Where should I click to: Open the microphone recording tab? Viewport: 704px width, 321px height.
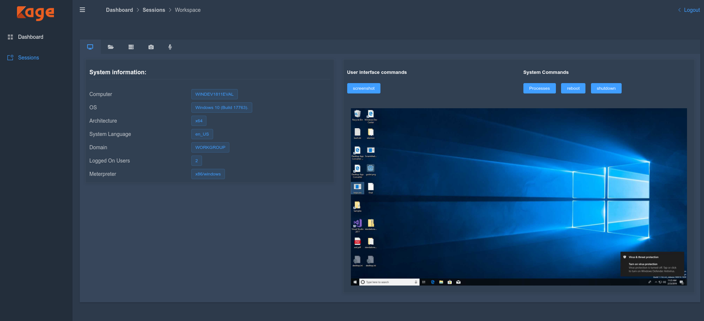[170, 47]
